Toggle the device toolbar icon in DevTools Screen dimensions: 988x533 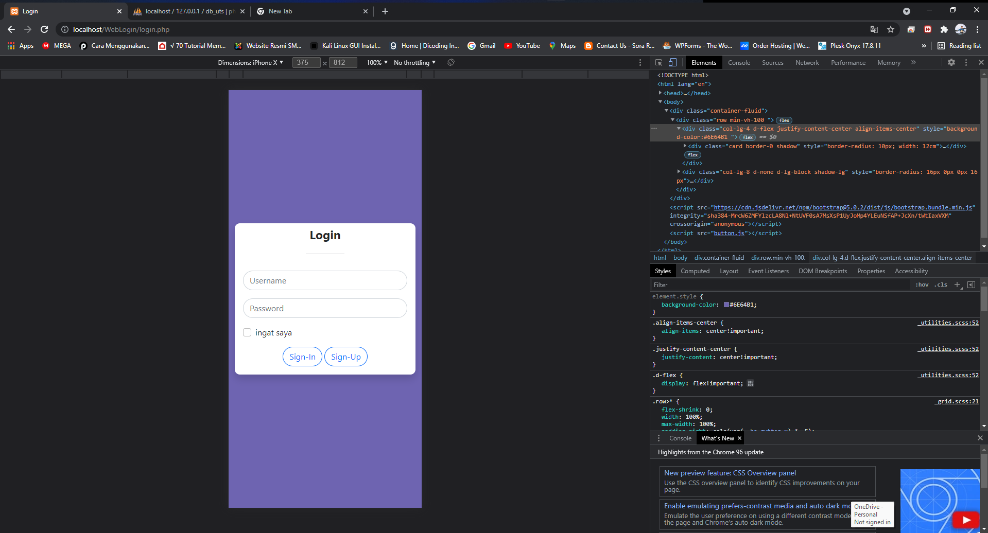[x=672, y=62]
